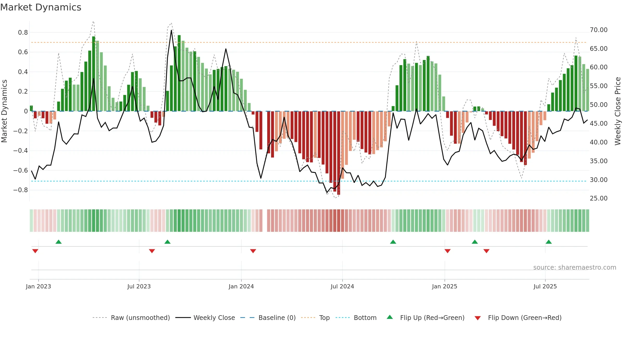Click the 60.00 price axis label
The width and height of the screenshot is (625, 352).
tap(599, 67)
